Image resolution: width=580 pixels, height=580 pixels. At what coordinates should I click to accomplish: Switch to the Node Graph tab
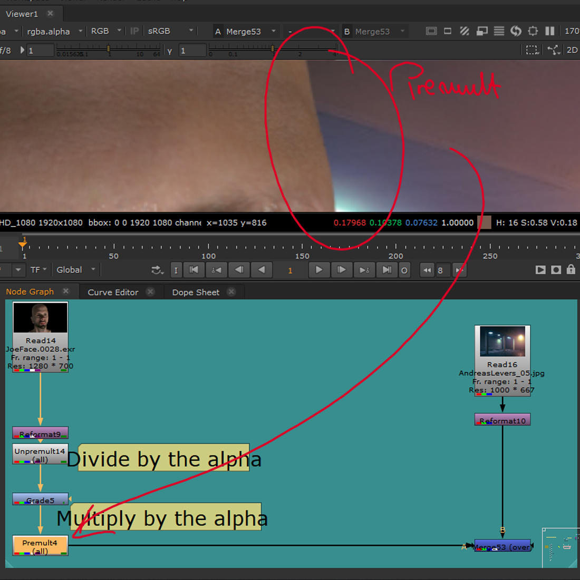pos(30,292)
